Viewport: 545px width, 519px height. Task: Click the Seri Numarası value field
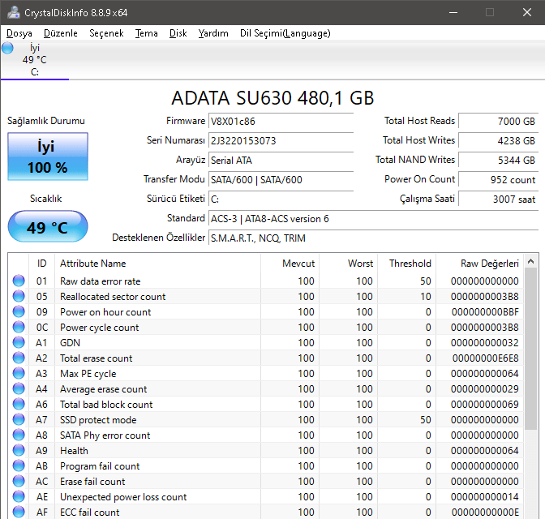pos(281,141)
